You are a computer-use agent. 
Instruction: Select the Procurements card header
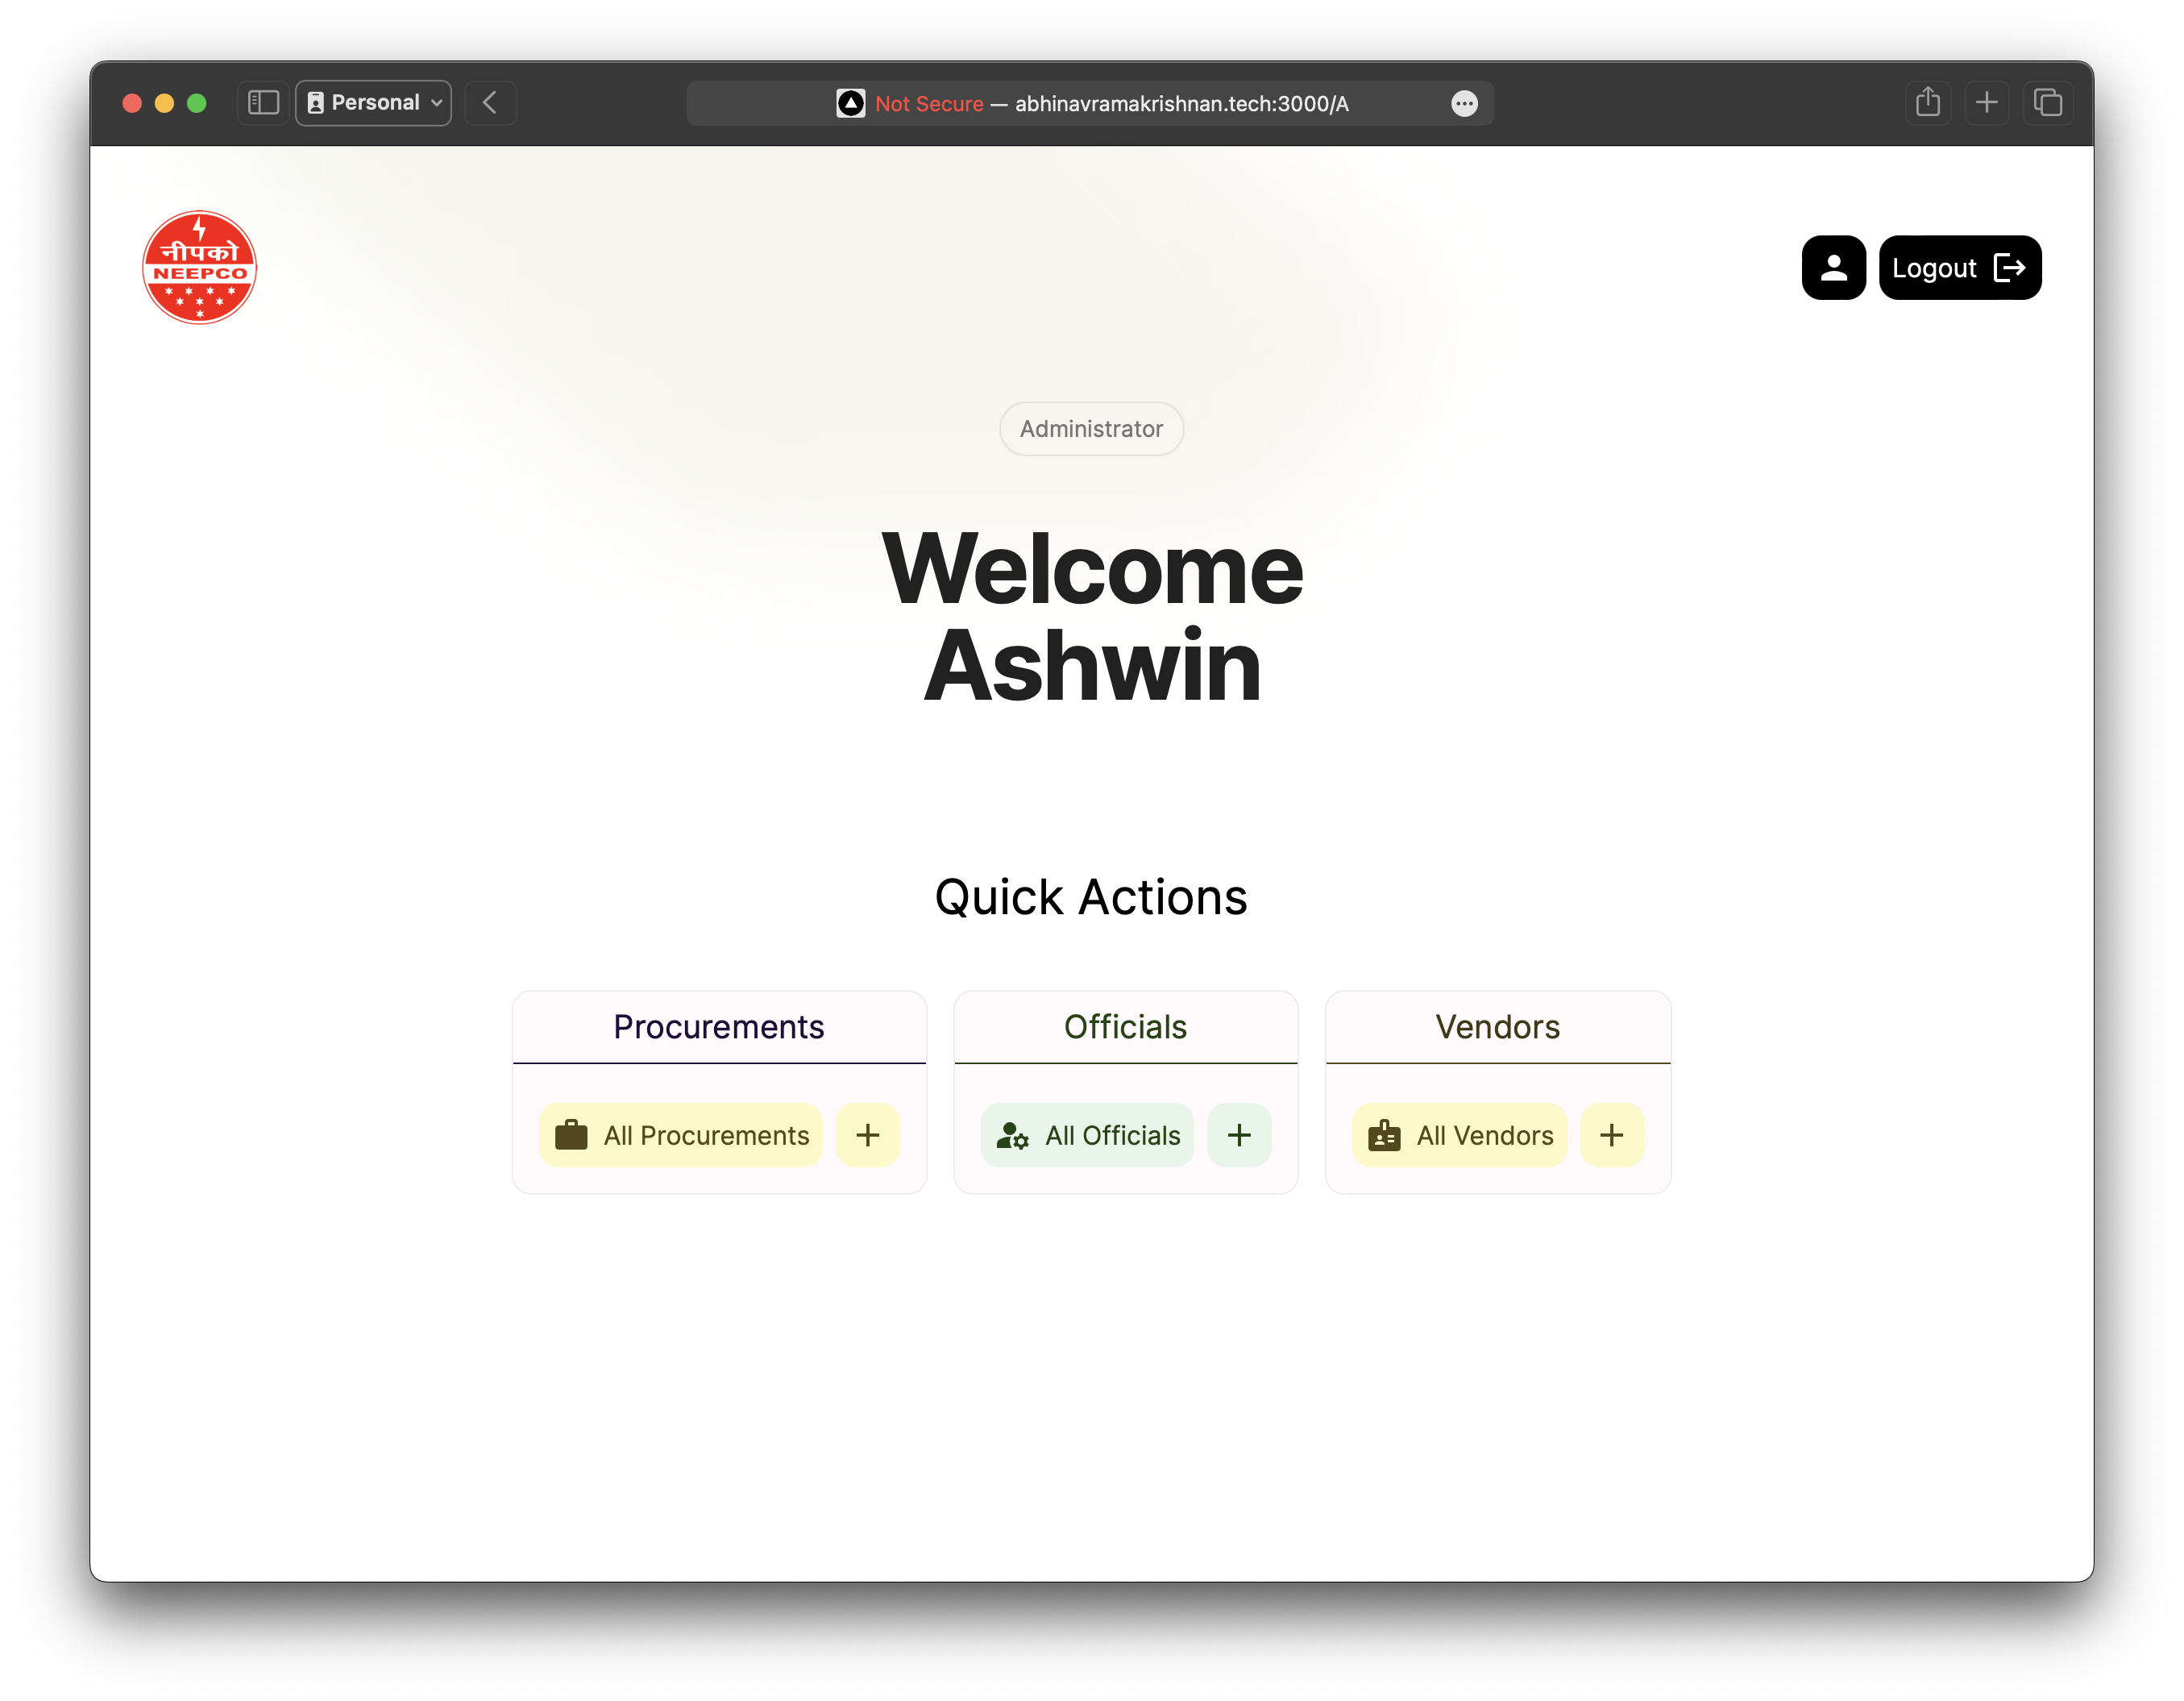pos(719,1025)
